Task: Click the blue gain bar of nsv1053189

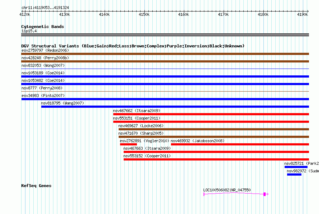Action: click(165, 76)
